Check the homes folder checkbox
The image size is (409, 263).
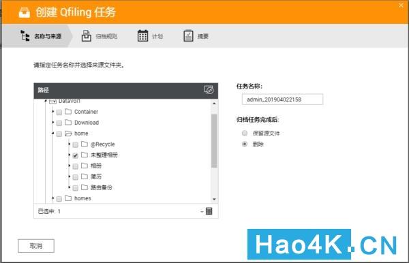click(59, 199)
